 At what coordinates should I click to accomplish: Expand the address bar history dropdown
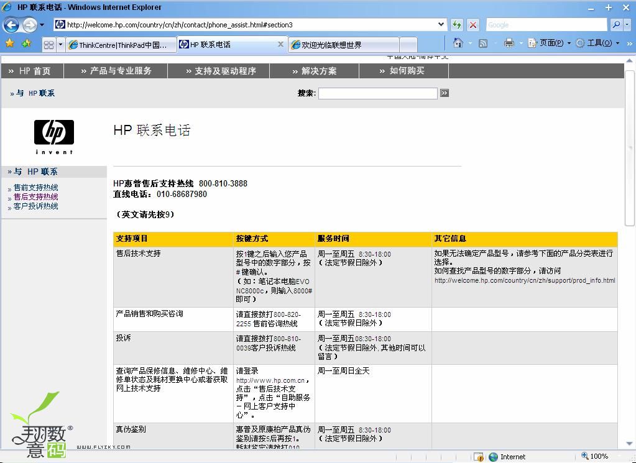[x=441, y=25]
